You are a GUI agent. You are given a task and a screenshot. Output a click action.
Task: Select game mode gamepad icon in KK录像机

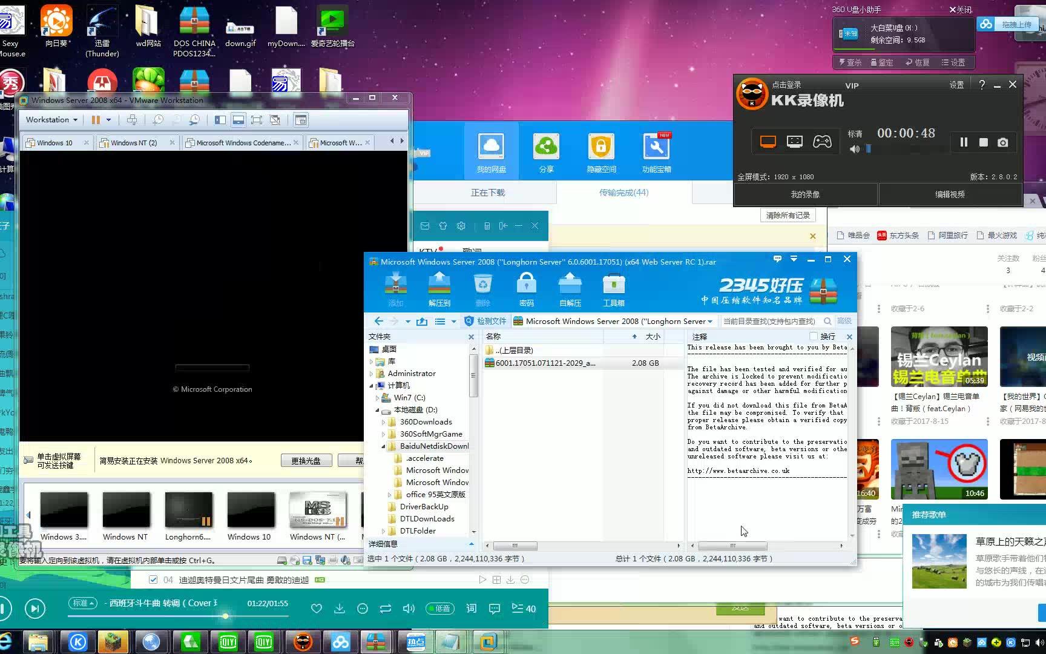click(821, 142)
